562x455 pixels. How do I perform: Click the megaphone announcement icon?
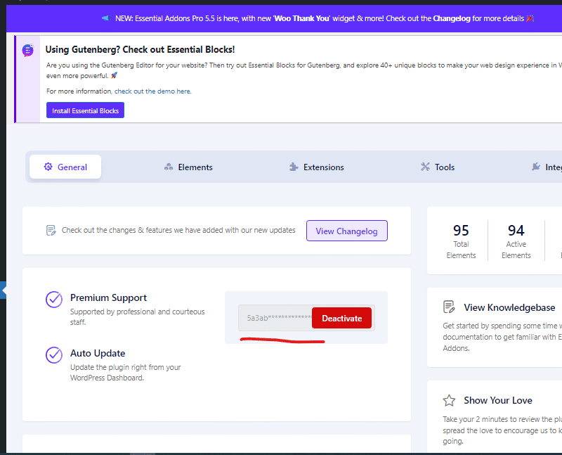click(x=106, y=18)
